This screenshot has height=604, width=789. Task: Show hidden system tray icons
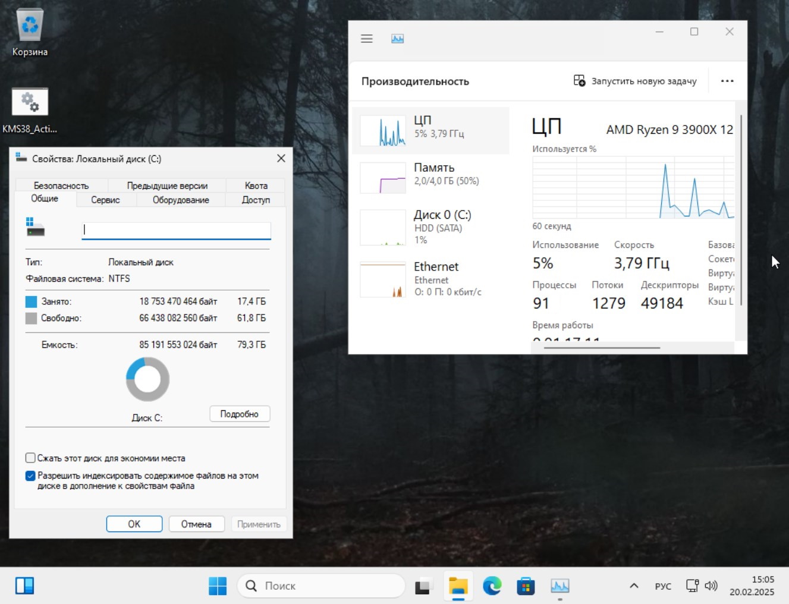(634, 586)
